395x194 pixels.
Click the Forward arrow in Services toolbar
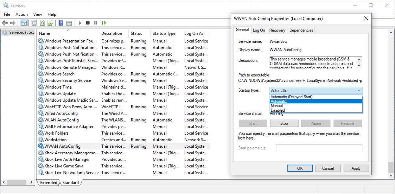pos(13,23)
